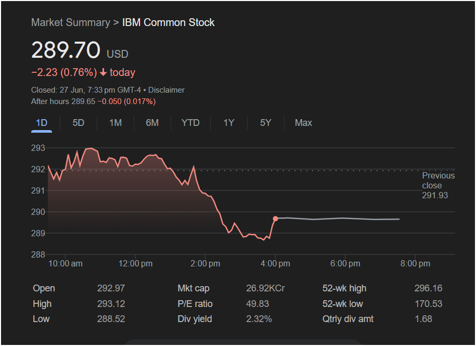Click the Previous close 291.93 label
The image size is (476, 346).
[438, 185]
